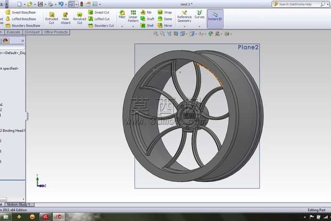Open the File Properties icon
The height and width of the screenshot is (221, 331).
tap(88, 4)
